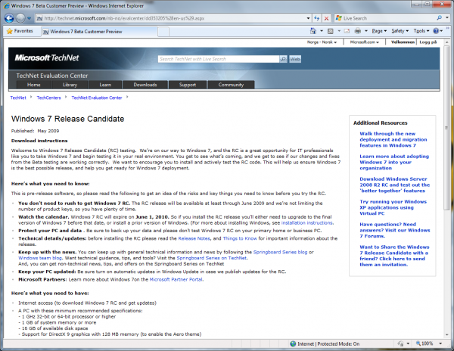The width and height of the screenshot is (454, 351).
Task: Open the Downloads navigation tab
Action: coord(145,85)
